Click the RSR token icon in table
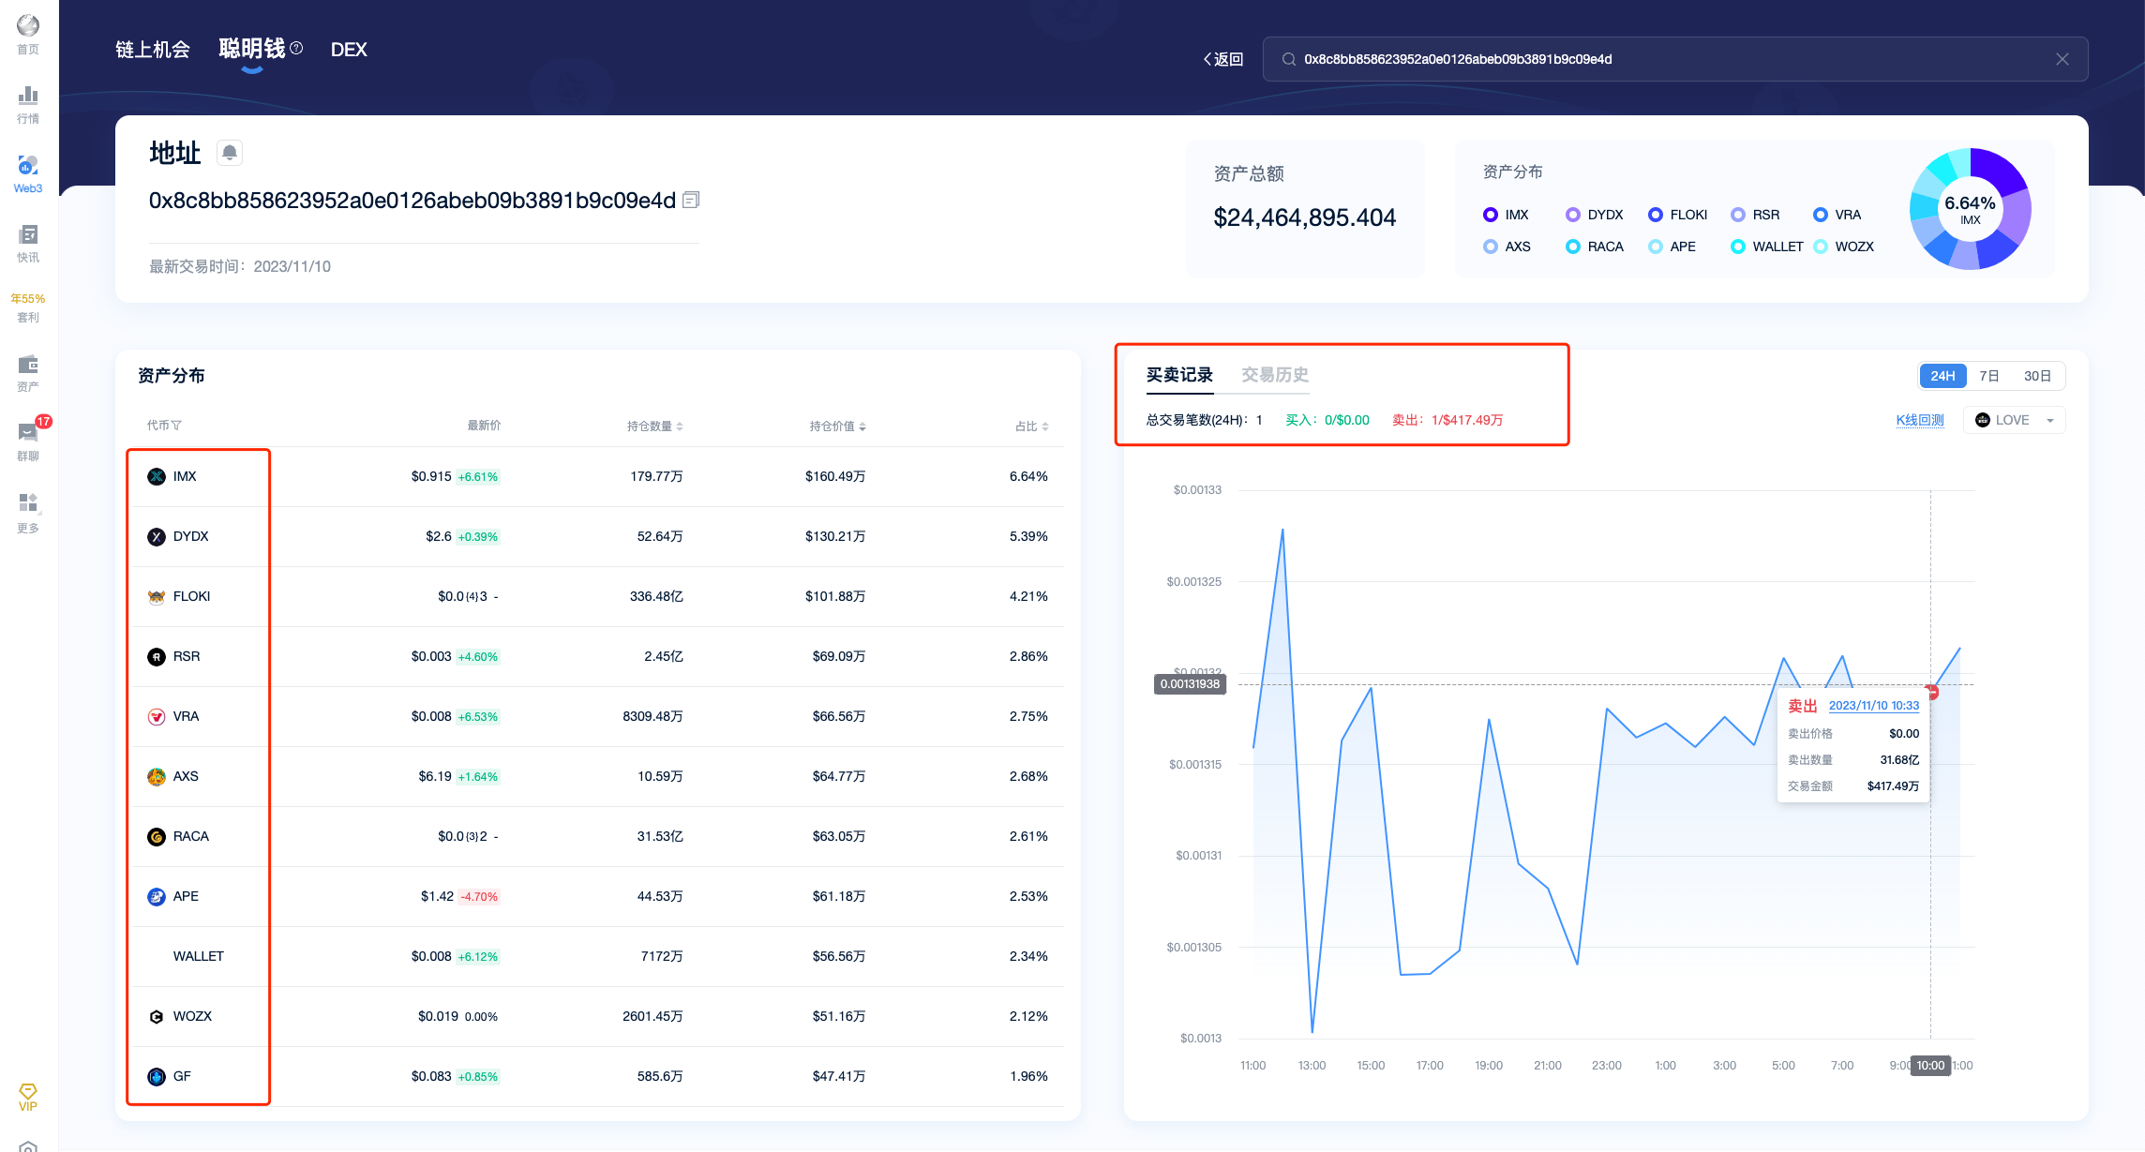 (157, 656)
